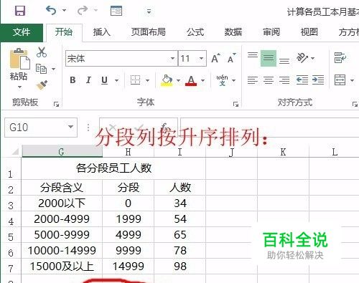Open 字体 dialog launcher

(x=236, y=104)
